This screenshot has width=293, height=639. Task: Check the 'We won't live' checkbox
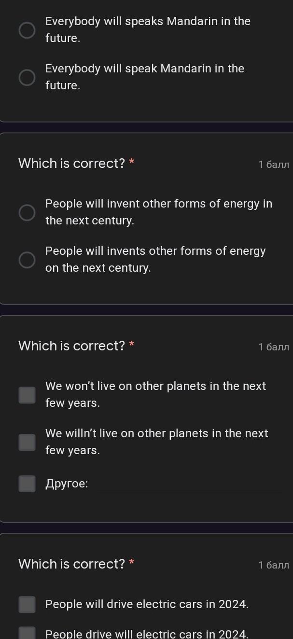pos(27,395)
